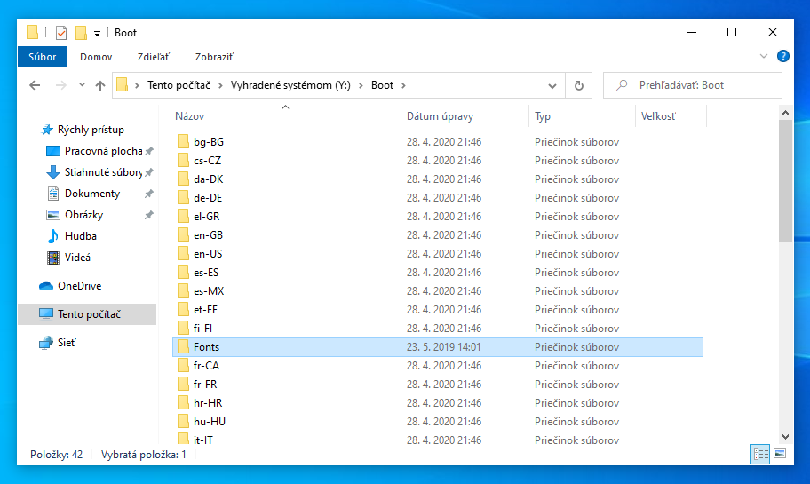Screen dimensions: 810x484
Task: Refresh the Boot folder view
Action: 579,85
